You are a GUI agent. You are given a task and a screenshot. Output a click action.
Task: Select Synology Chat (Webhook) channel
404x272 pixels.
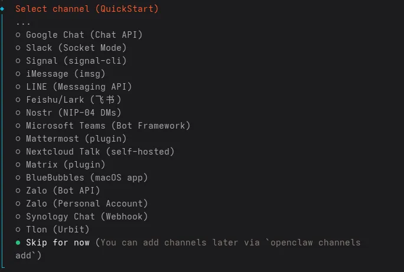click(86, 217)
